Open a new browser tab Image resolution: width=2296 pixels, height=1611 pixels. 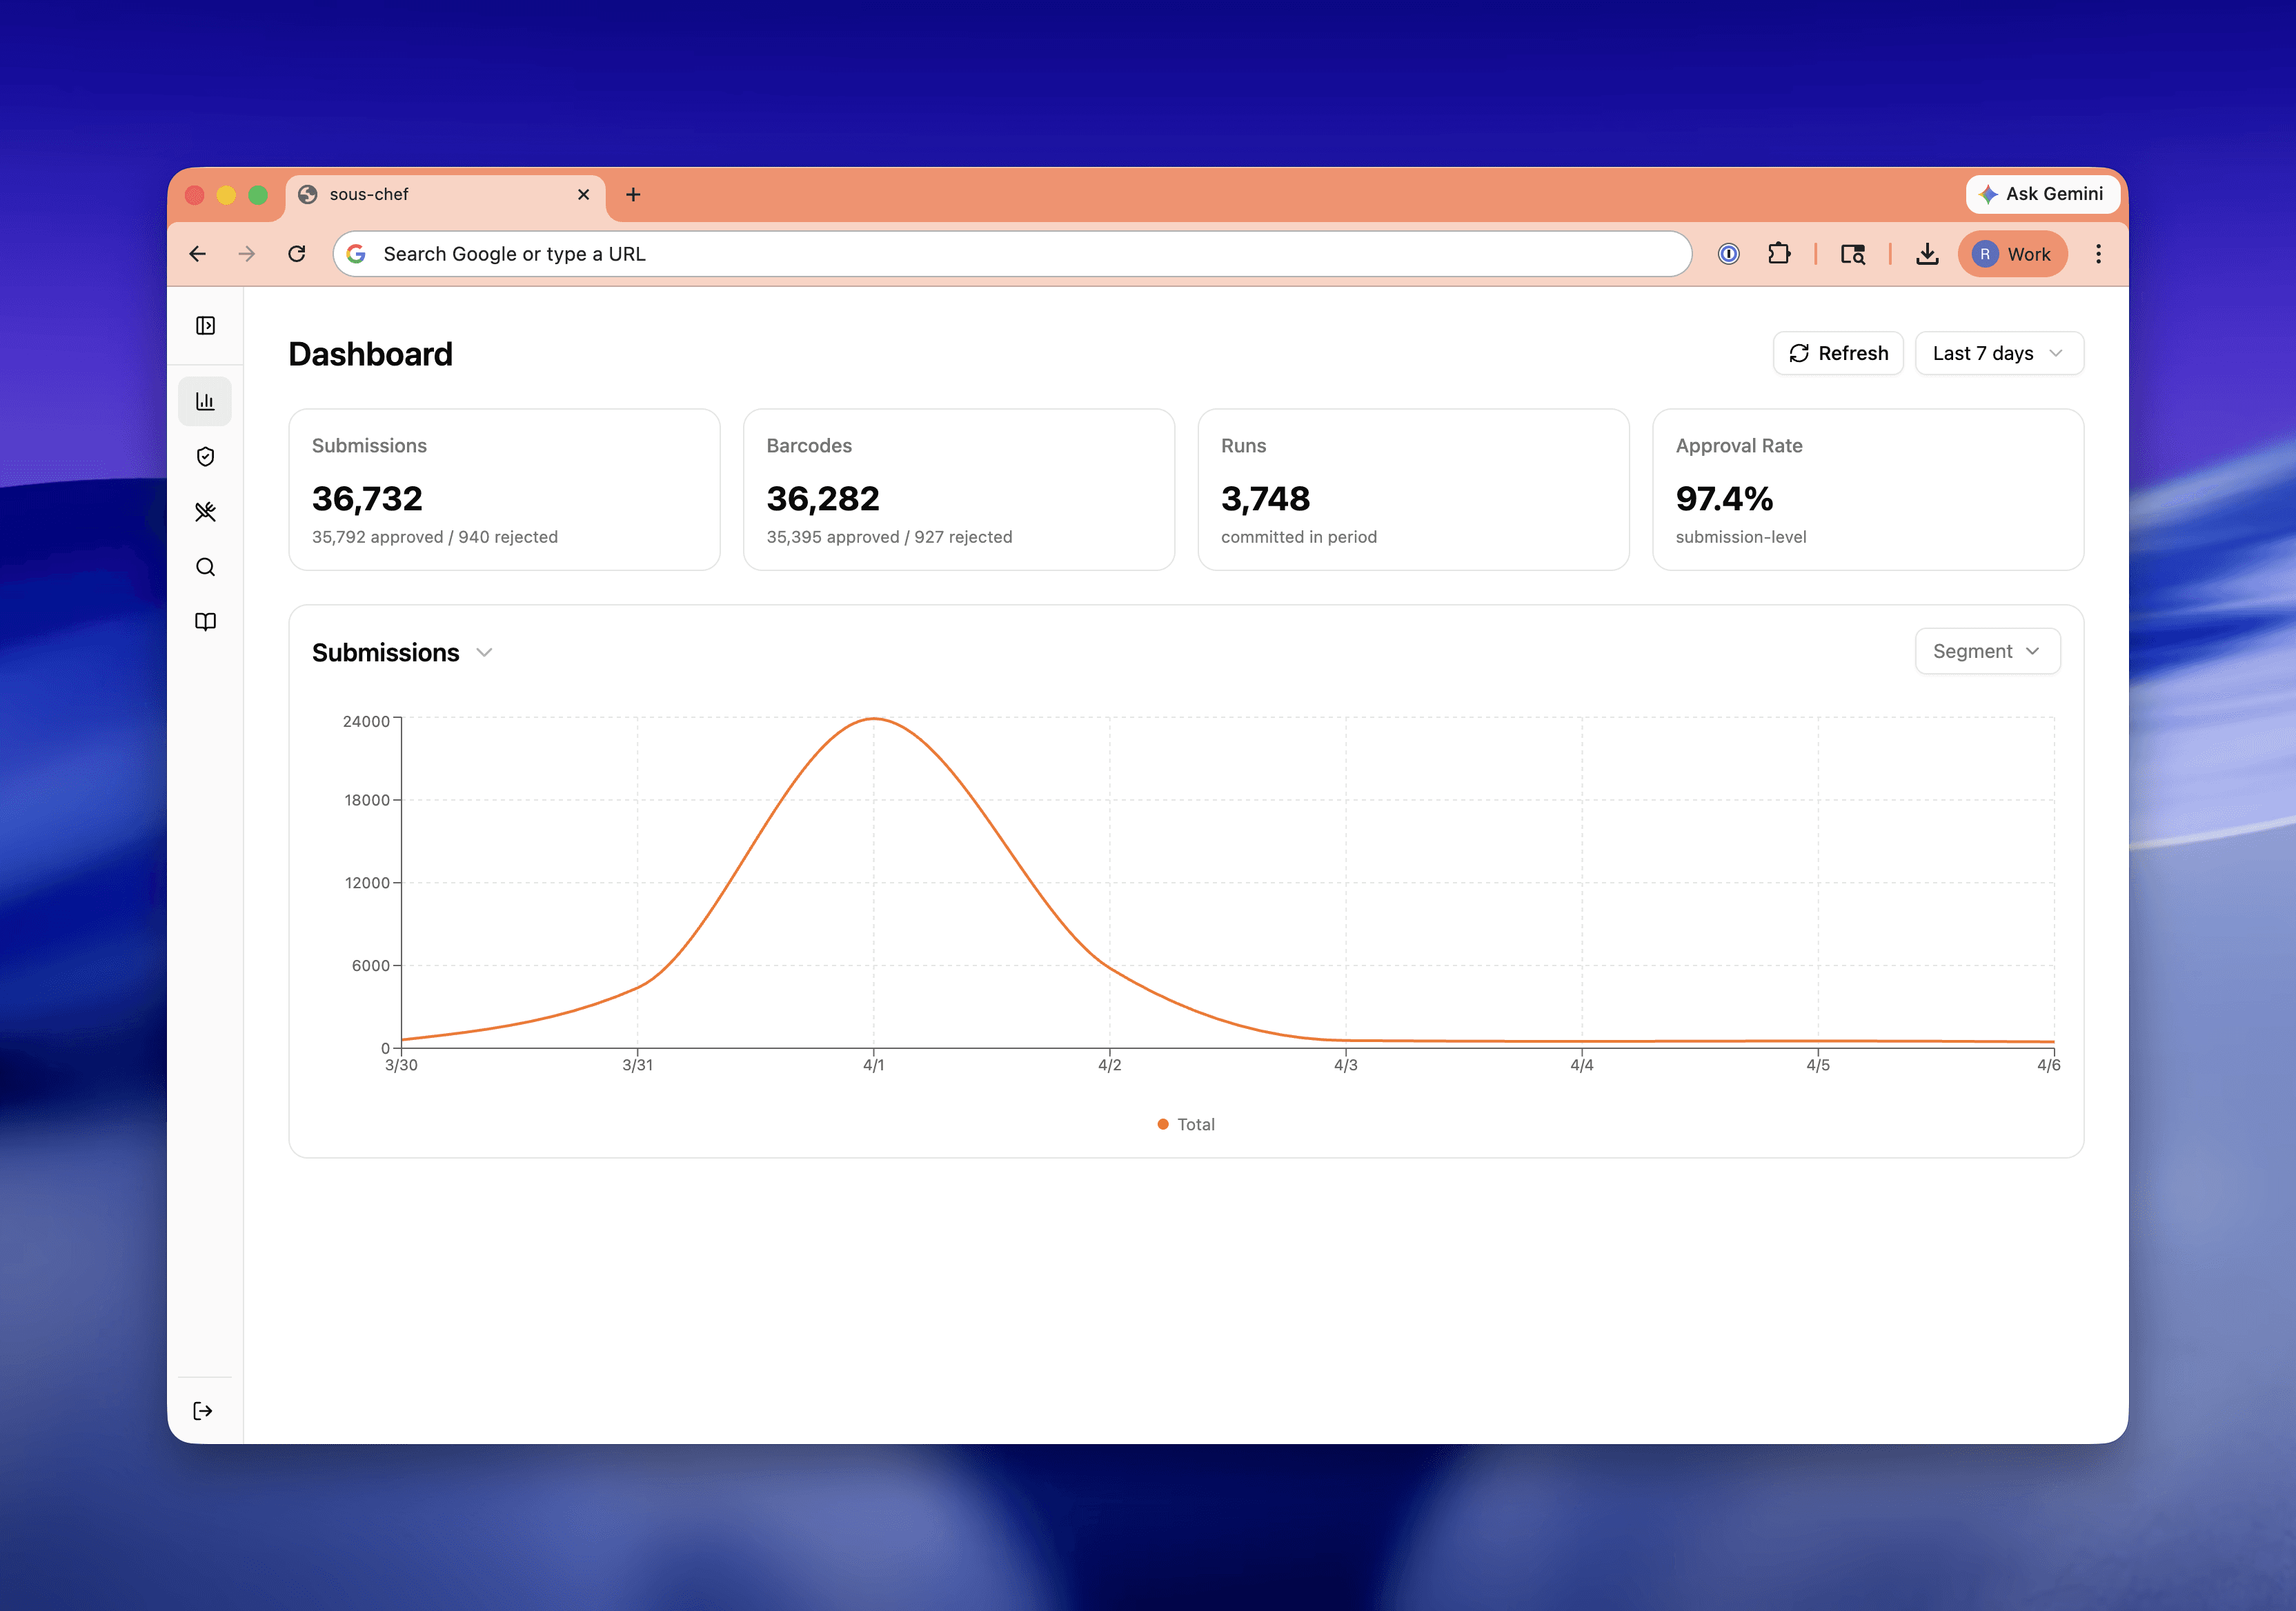click(x=633, y=195)
